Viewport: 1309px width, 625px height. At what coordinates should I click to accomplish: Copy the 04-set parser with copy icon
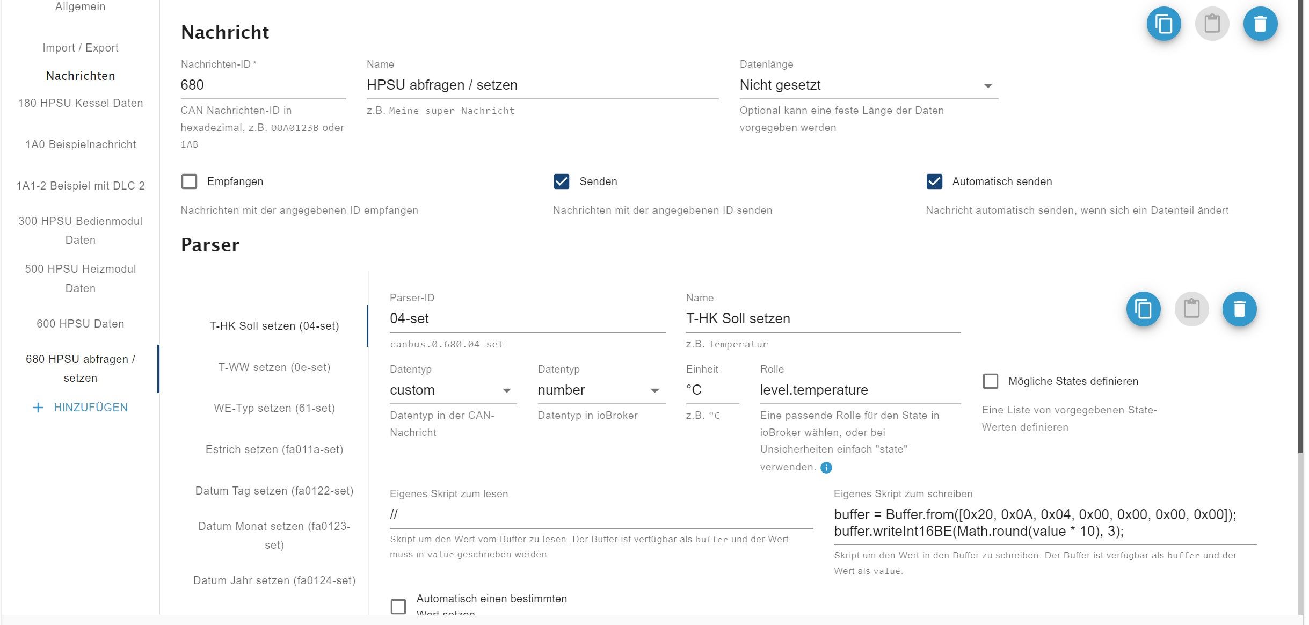tap(1143, 309)
